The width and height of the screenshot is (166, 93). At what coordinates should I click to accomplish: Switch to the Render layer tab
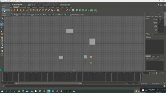tap(153, 56)
